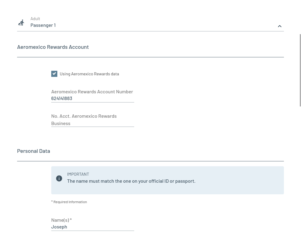Screen dimensions: 301x237
Task: Click the name must match ID notice text
Action: (131, 181)
